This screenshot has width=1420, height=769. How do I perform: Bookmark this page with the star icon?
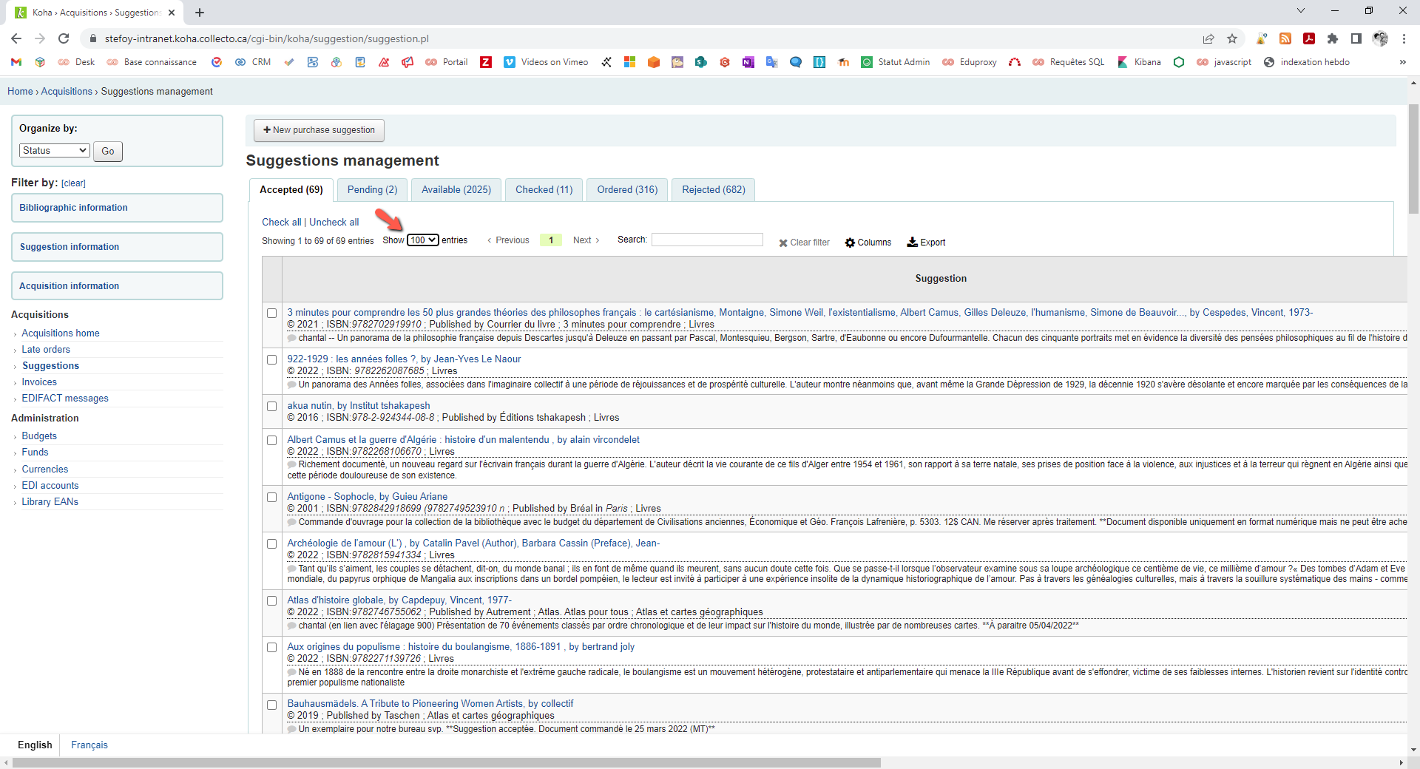click(x=1232, y=38)
